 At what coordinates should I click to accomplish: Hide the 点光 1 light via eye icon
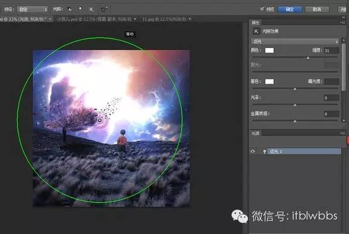(253, 151)
